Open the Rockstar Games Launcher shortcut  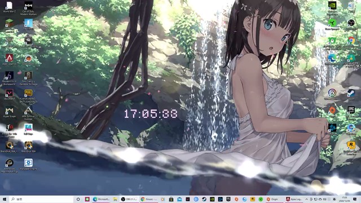[x=351, y=148]
